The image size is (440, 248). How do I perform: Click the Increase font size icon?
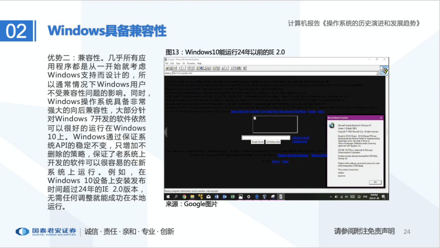tap(223, 68)
